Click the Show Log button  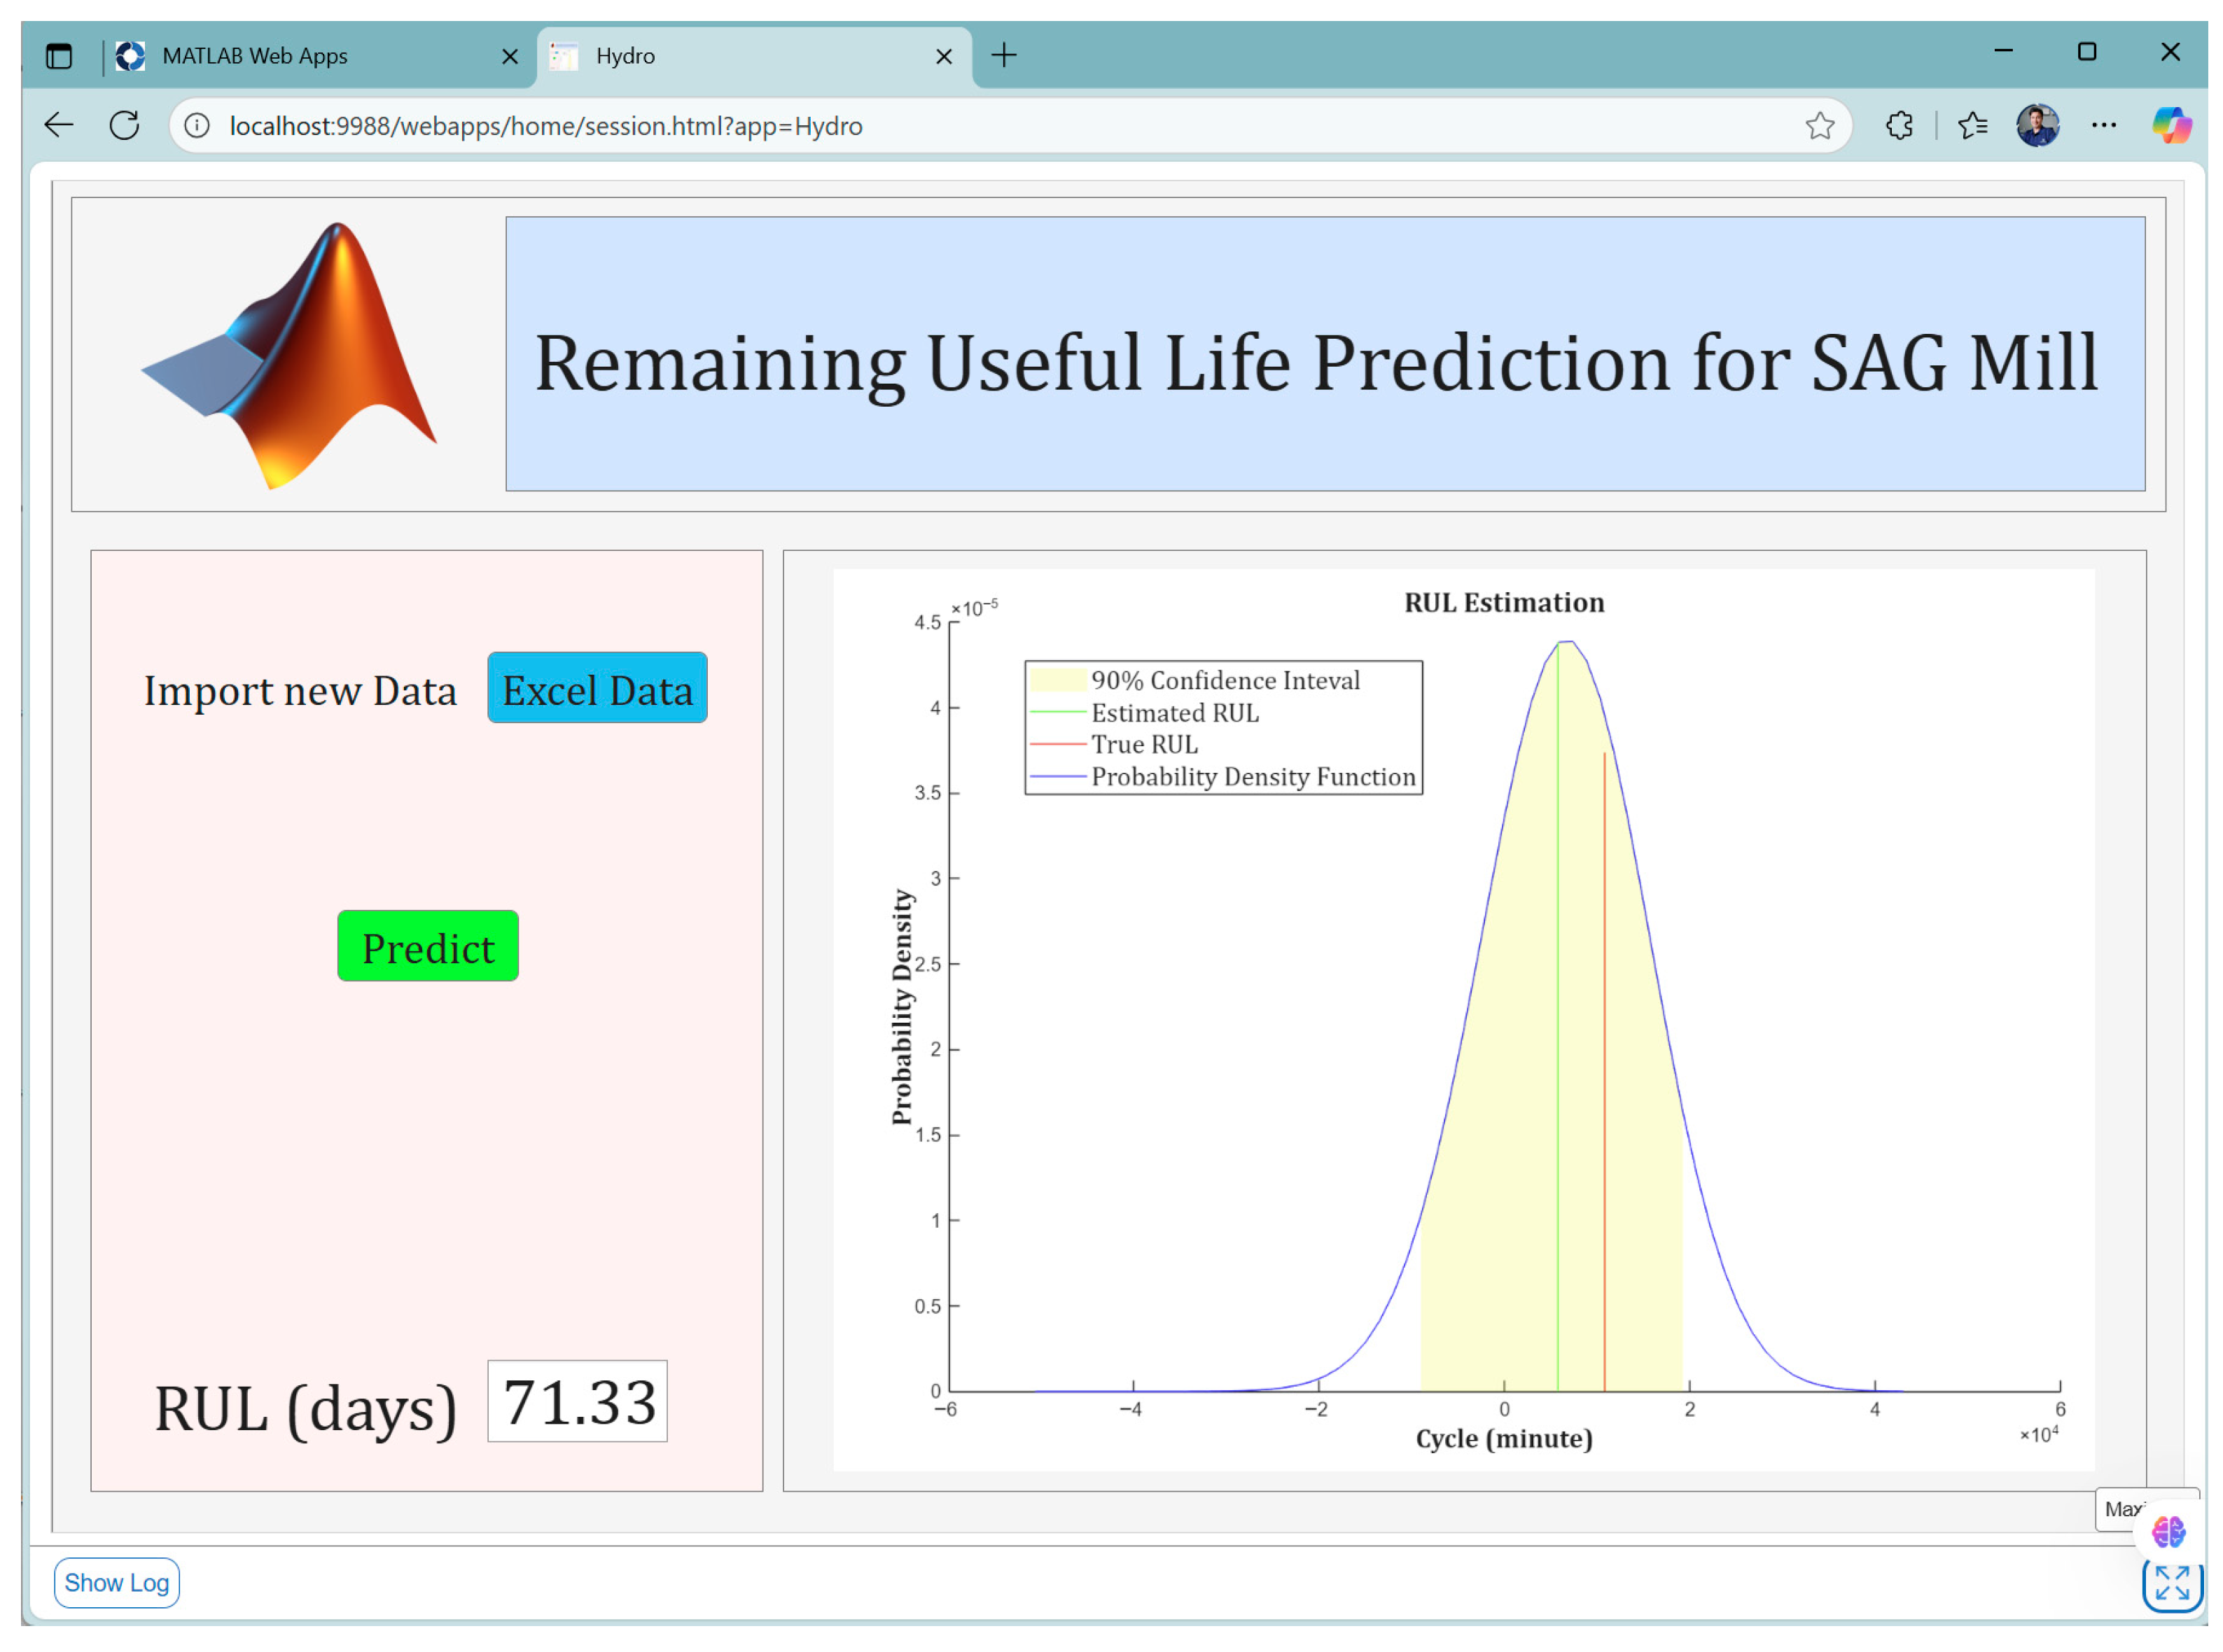click(116, 1582)
